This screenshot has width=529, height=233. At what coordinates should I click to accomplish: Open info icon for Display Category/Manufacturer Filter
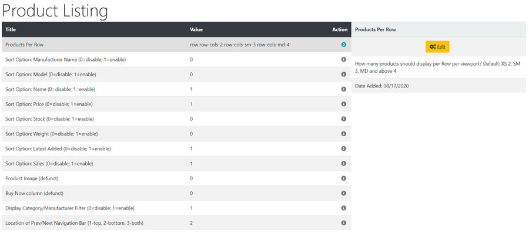click(x=344, y=208)
